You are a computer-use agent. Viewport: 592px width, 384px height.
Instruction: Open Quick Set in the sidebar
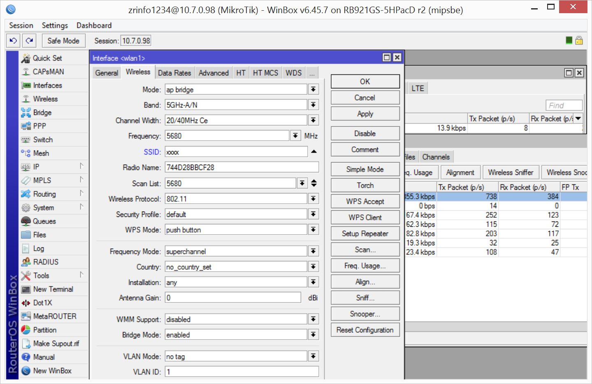click(54, 58)
